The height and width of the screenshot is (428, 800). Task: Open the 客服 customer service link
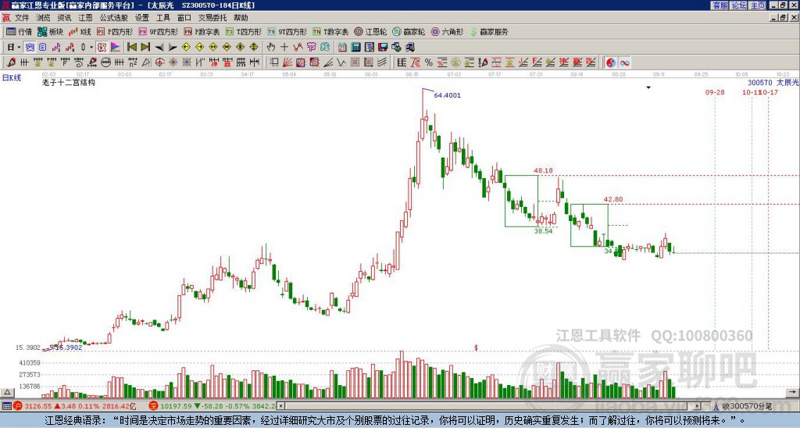720,5
